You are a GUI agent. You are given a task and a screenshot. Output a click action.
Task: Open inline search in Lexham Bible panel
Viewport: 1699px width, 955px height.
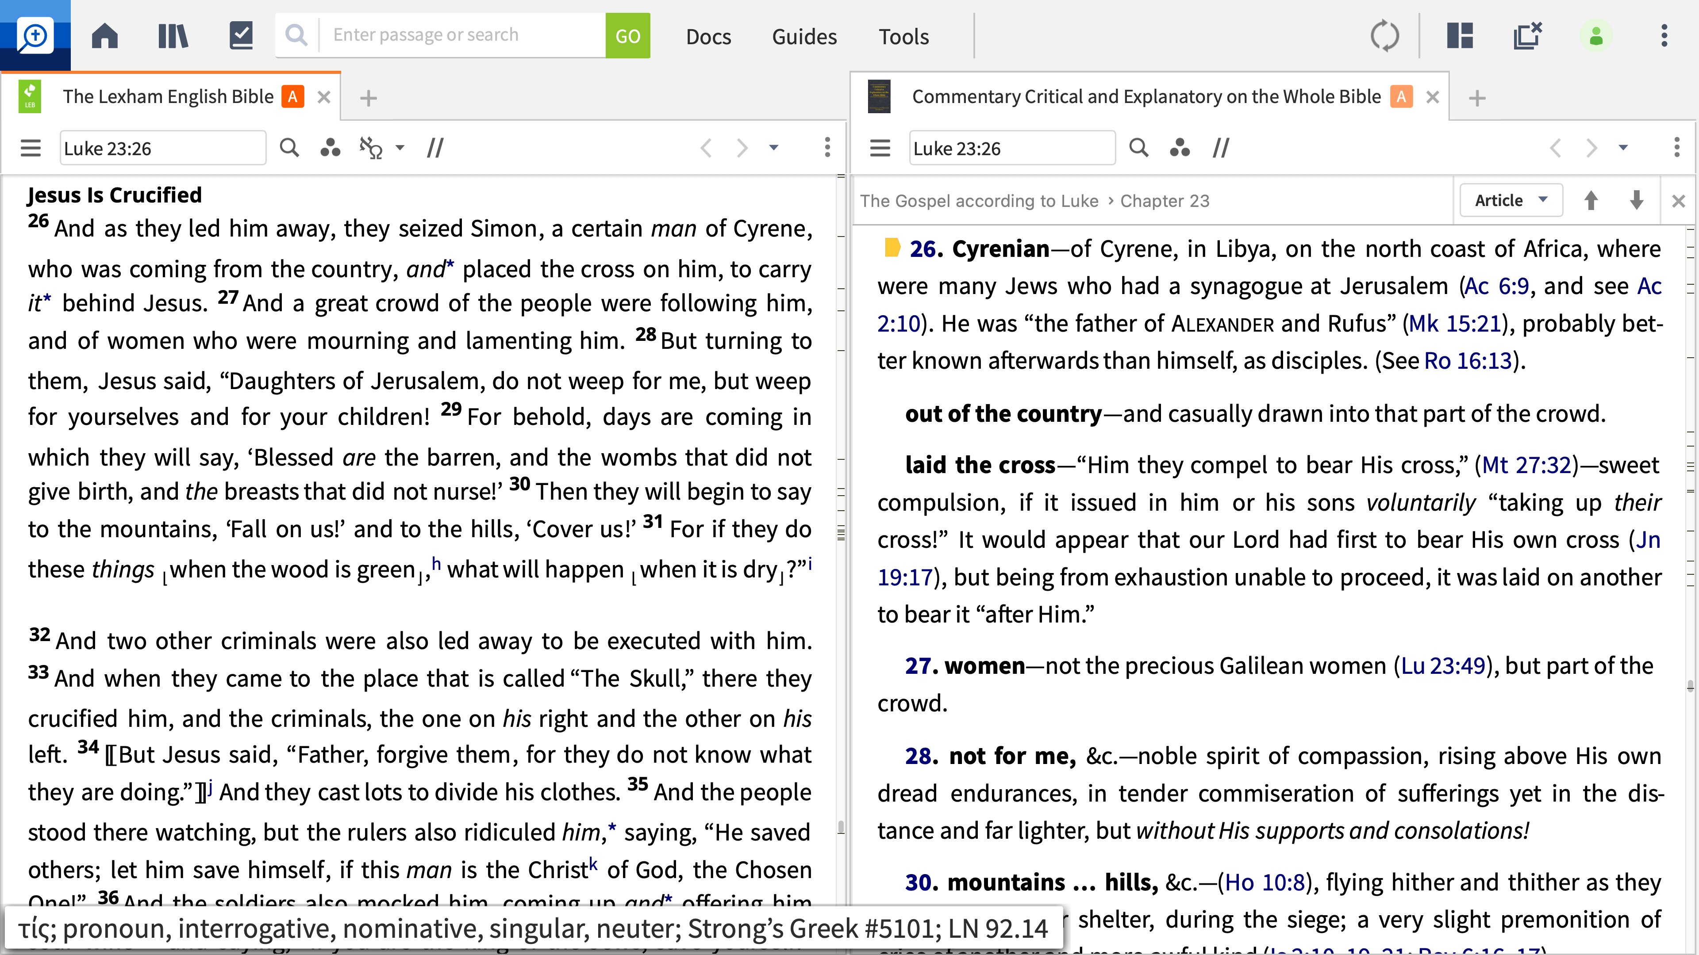coord(289,147)
